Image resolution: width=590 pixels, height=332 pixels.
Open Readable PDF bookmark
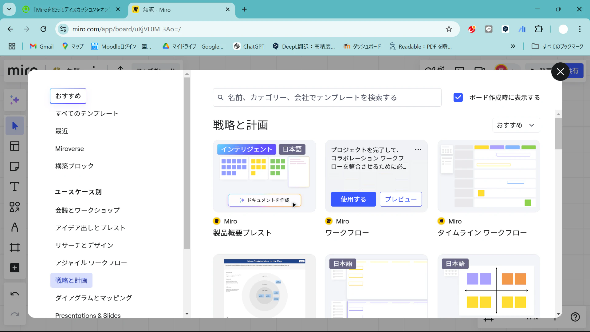click(x=420, y=46)
